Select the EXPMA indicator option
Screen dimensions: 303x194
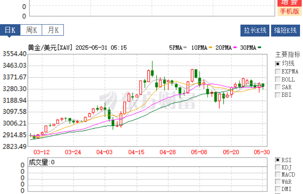click(x=278, y=72)
